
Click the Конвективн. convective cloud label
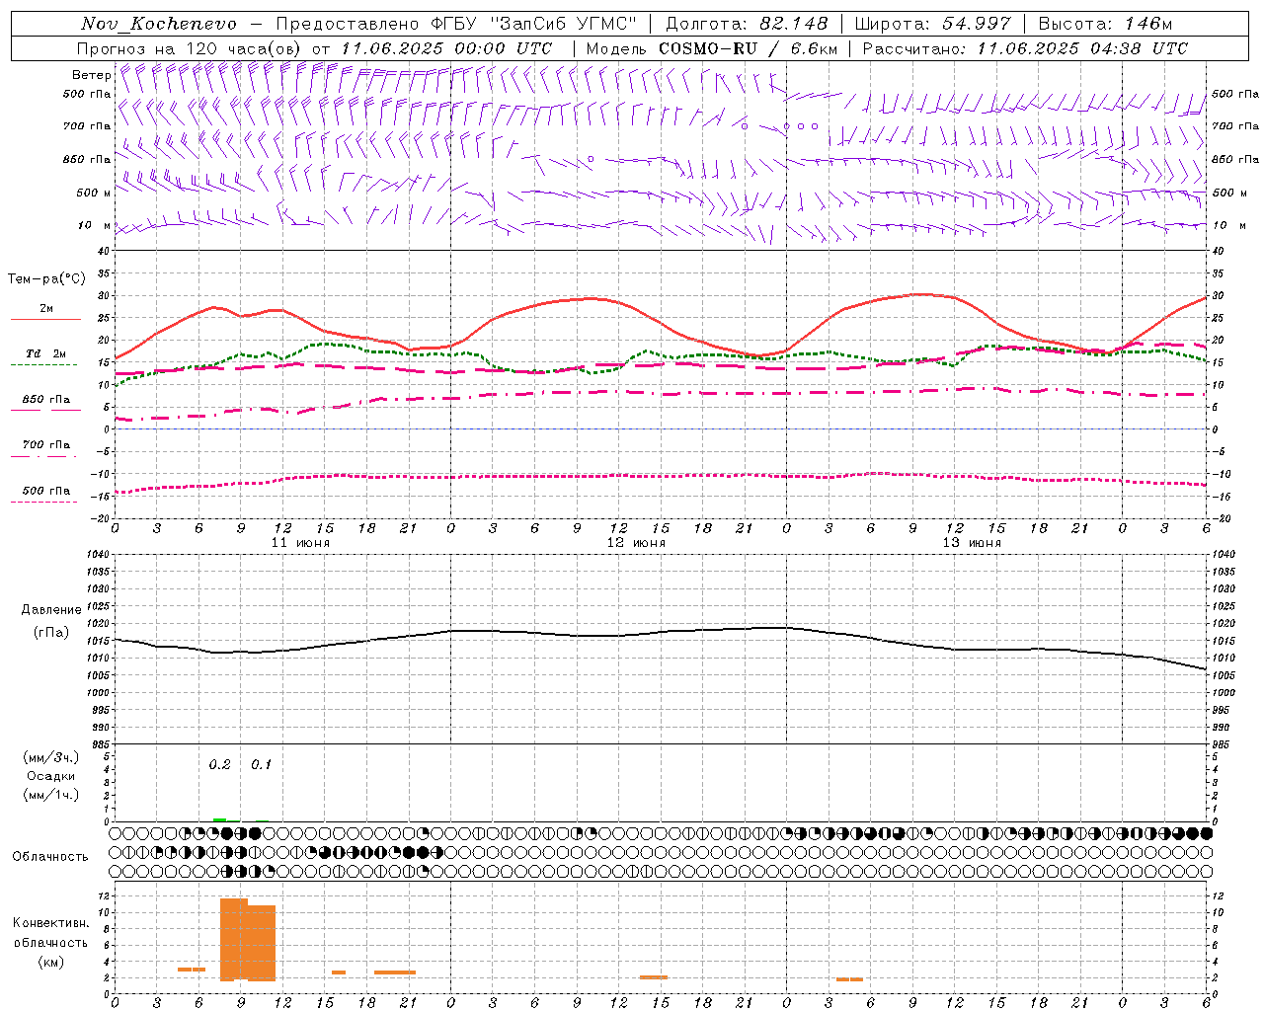click(50, 923)
